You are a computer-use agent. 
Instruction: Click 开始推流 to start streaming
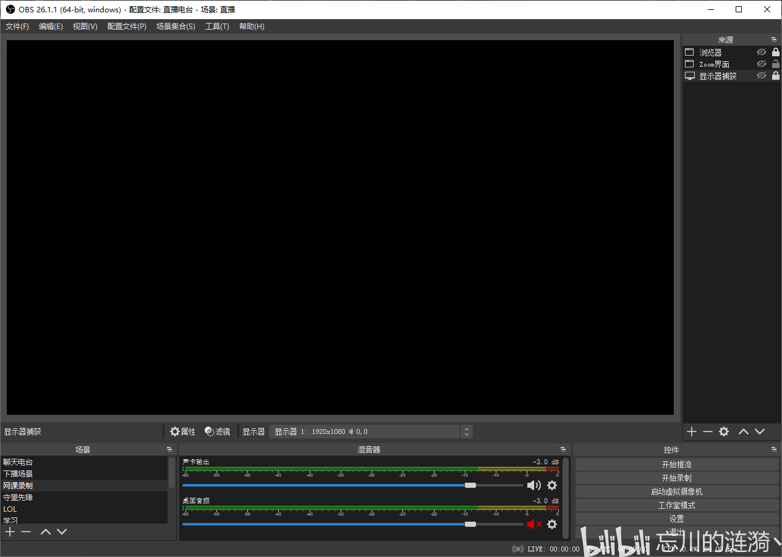677,464
